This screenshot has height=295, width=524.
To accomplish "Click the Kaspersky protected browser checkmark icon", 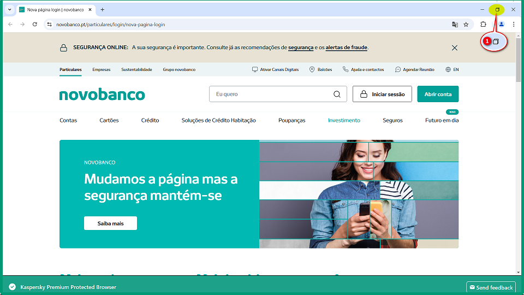I will click(x=13, y=287).
